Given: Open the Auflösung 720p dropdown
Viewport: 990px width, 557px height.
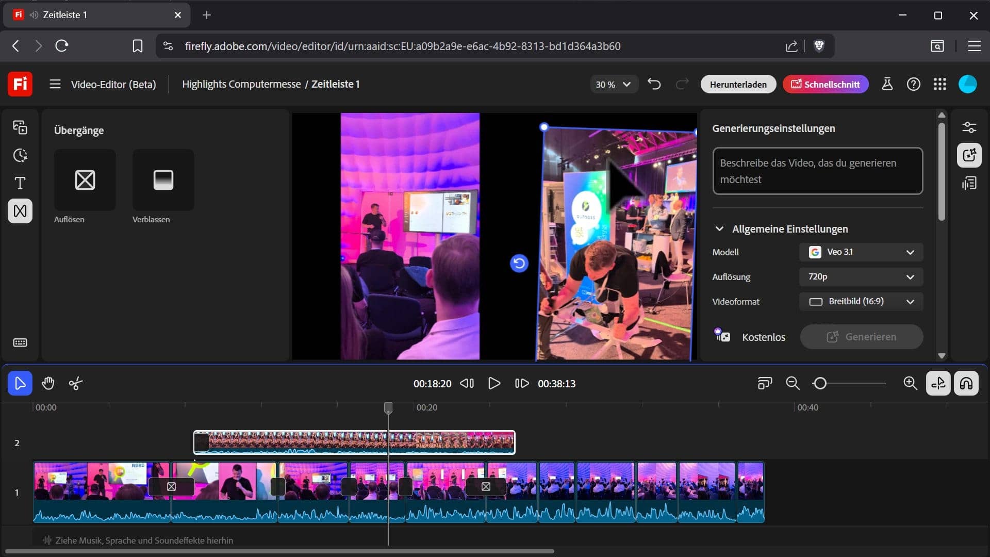Looking at the screenshot, I should [861, 277].
